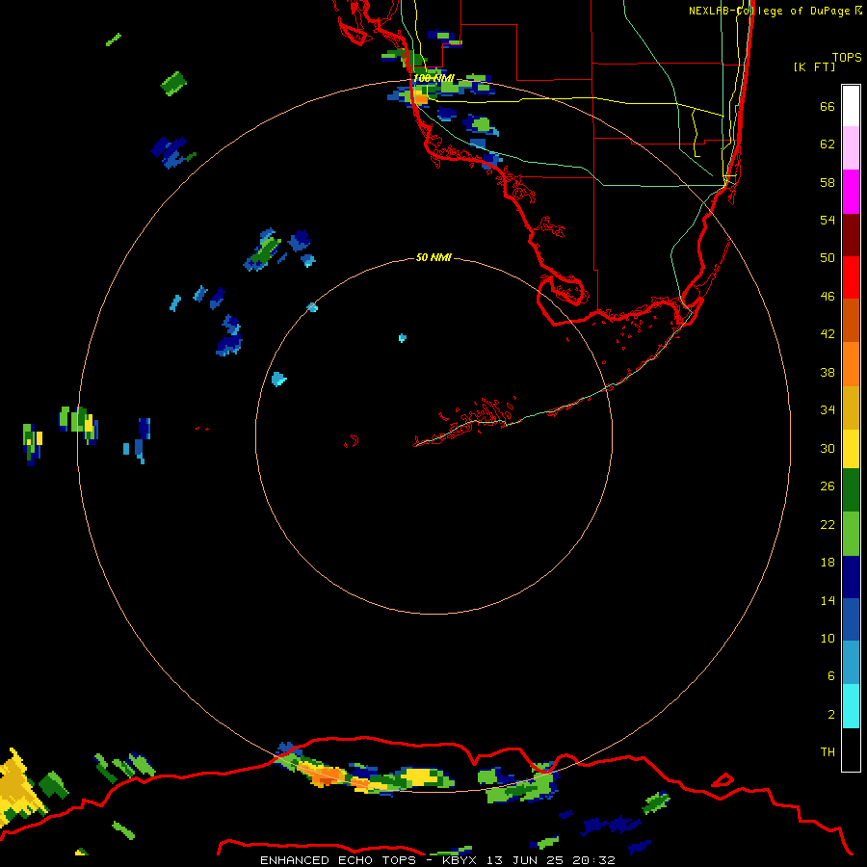Click the orange echo core near 100 NMI label
867x867 pixels.
421,99
